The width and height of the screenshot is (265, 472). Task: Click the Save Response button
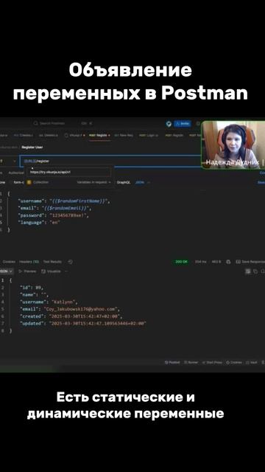tap(250, 262)
